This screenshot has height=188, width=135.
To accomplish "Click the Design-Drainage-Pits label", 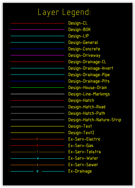I will coord(89,81).
